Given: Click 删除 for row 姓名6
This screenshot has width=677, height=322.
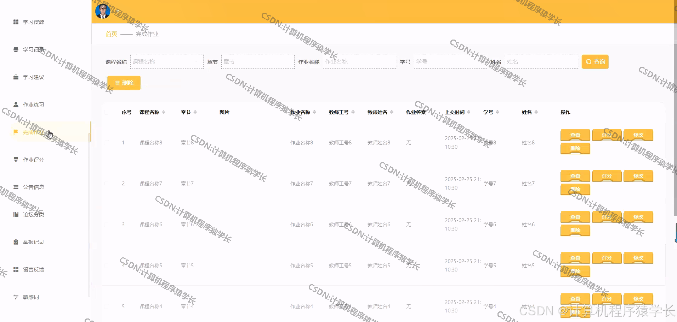Looking at the screenshot, I should pos(575,230).
